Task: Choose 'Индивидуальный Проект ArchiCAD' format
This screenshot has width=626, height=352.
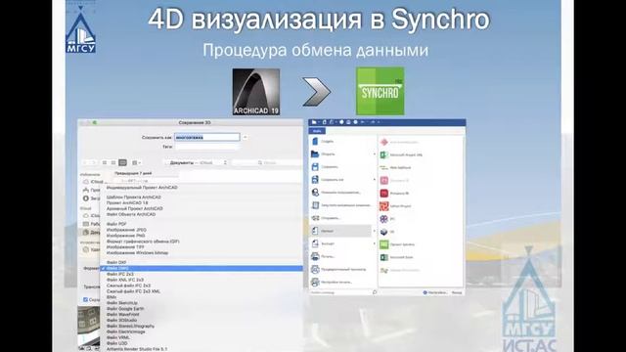Action: [142, 188]
